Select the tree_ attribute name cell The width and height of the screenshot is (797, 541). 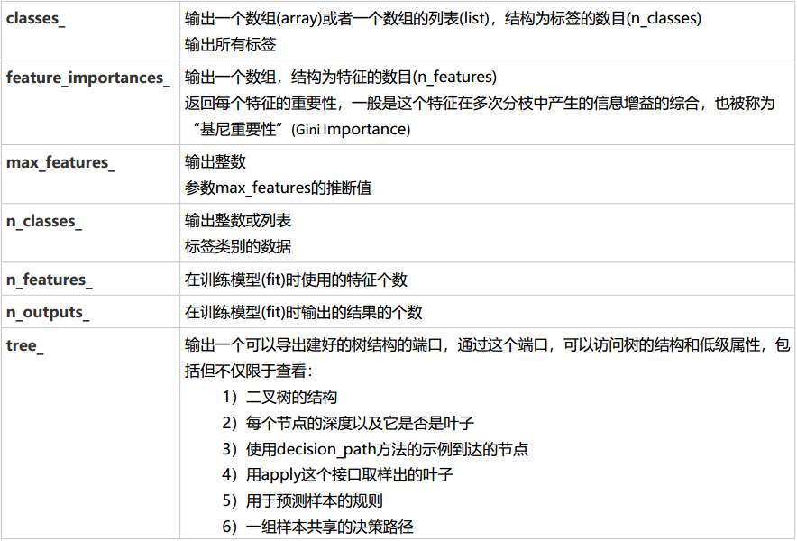tap(23, 345)
